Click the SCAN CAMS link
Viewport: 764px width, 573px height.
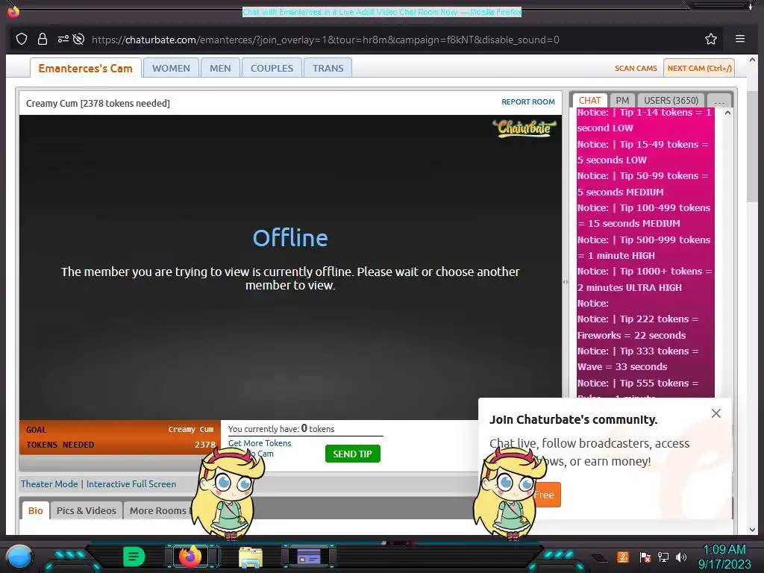pyautogui.click(x=636, y=68)
